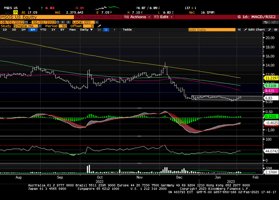279x200 pixels.
Task: Select the 5Y time range
Action: [x=62, y=29]
